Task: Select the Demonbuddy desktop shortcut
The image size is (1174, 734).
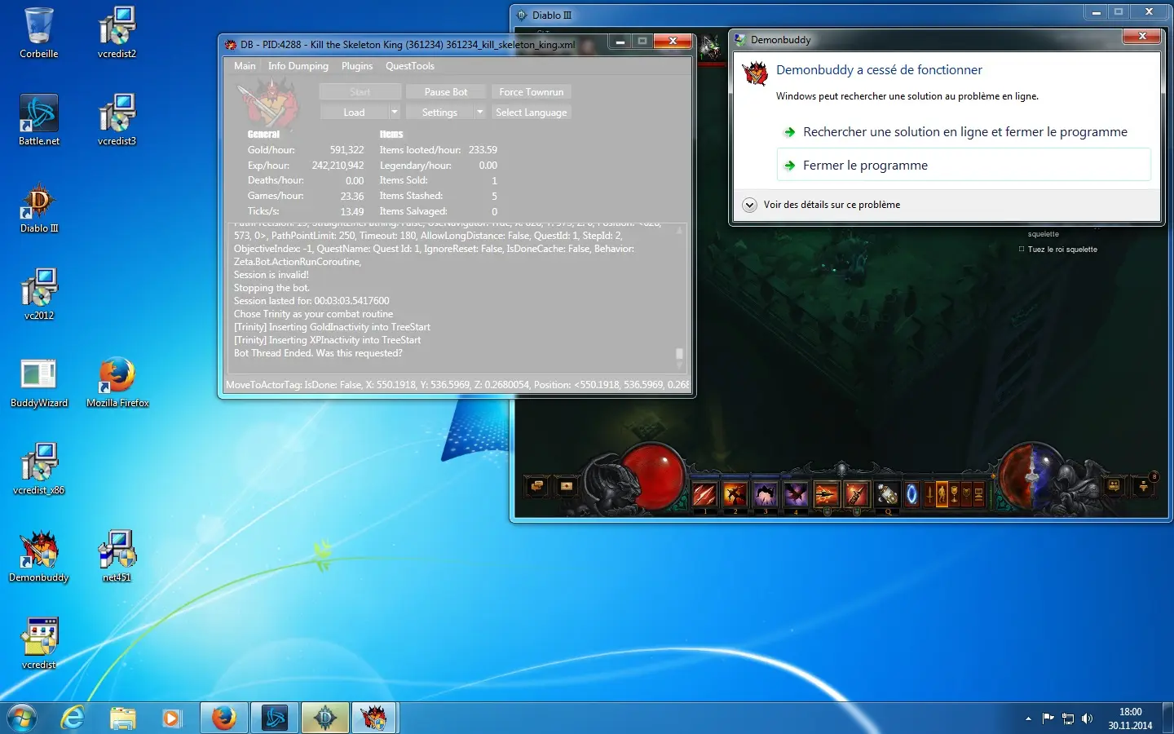Action: (x=39, y=557)
